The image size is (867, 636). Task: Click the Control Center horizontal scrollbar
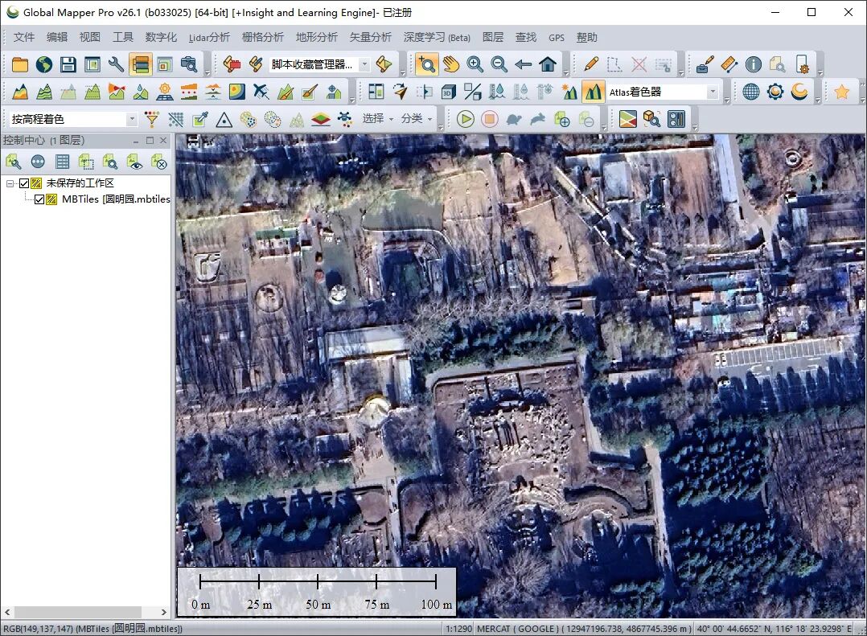click(x=86, y=612)
